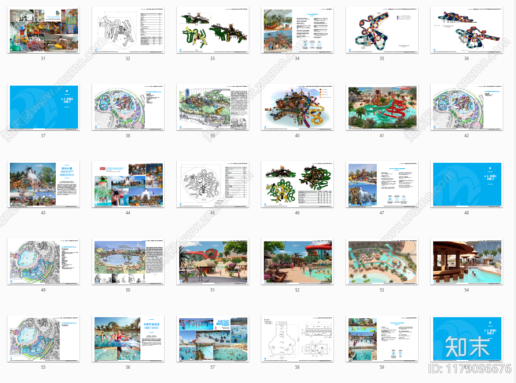This screenshot has height=383, width=516.
Task: Select page thumbnail 40 play structure
Action: (297, 107)
